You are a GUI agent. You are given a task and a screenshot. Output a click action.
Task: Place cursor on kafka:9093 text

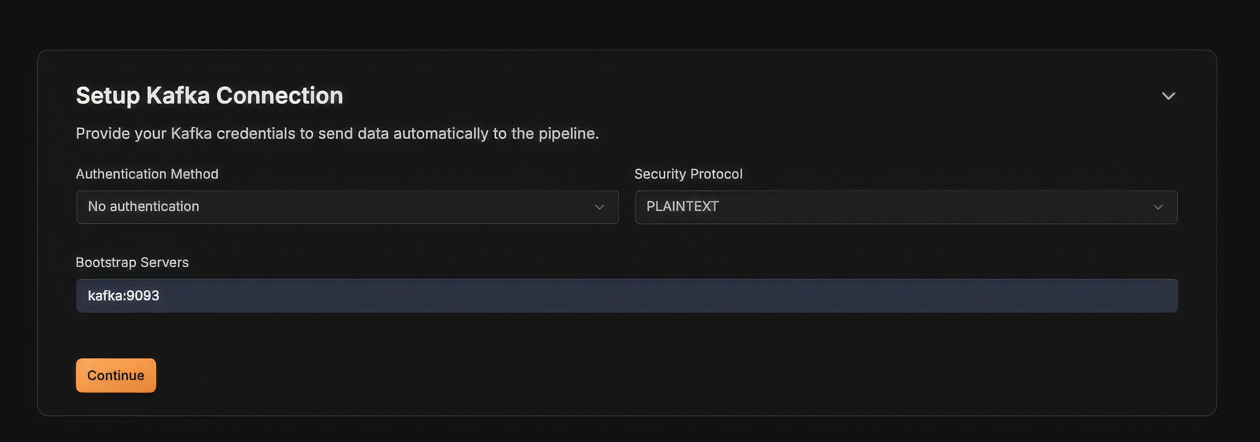123,296
